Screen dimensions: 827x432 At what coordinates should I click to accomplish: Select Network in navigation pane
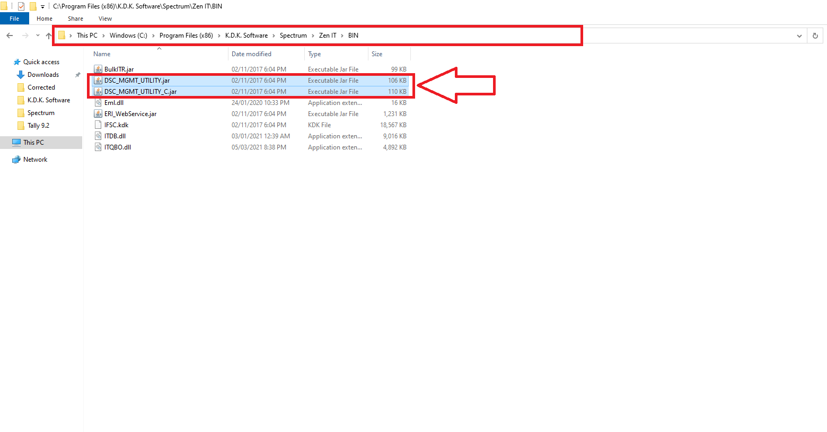[35, 160]
